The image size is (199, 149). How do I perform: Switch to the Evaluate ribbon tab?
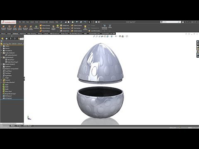[x=46, y=34]
